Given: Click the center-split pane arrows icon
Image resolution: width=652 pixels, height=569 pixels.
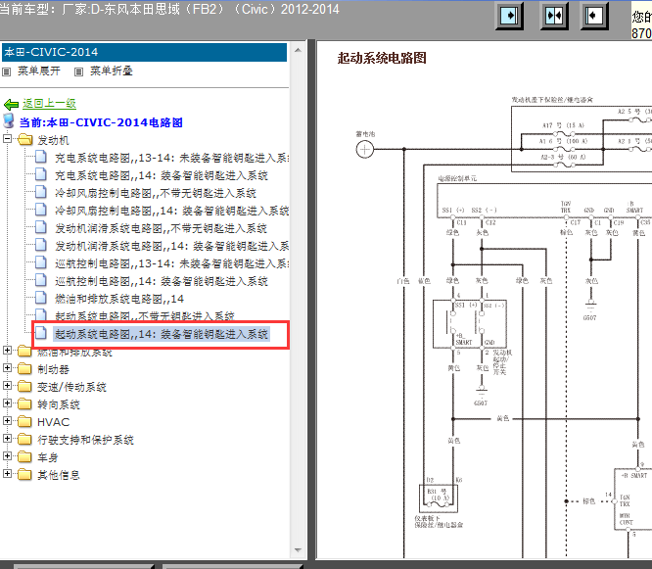Looking at the screenshot, I should [553, 16].
